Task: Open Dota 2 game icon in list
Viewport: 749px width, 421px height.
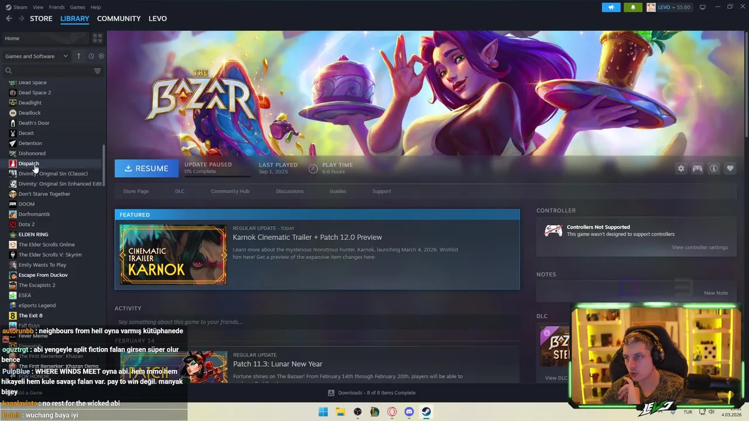Action: (x=13, y=225)
